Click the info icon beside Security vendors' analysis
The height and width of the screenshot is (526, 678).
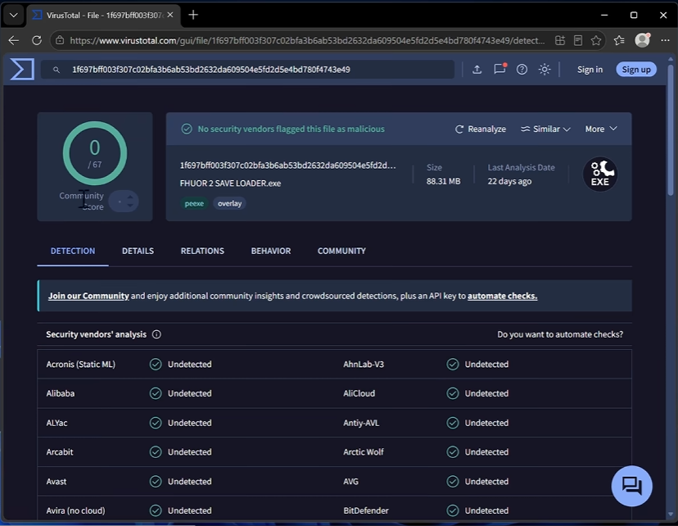(x=156, y=334)
